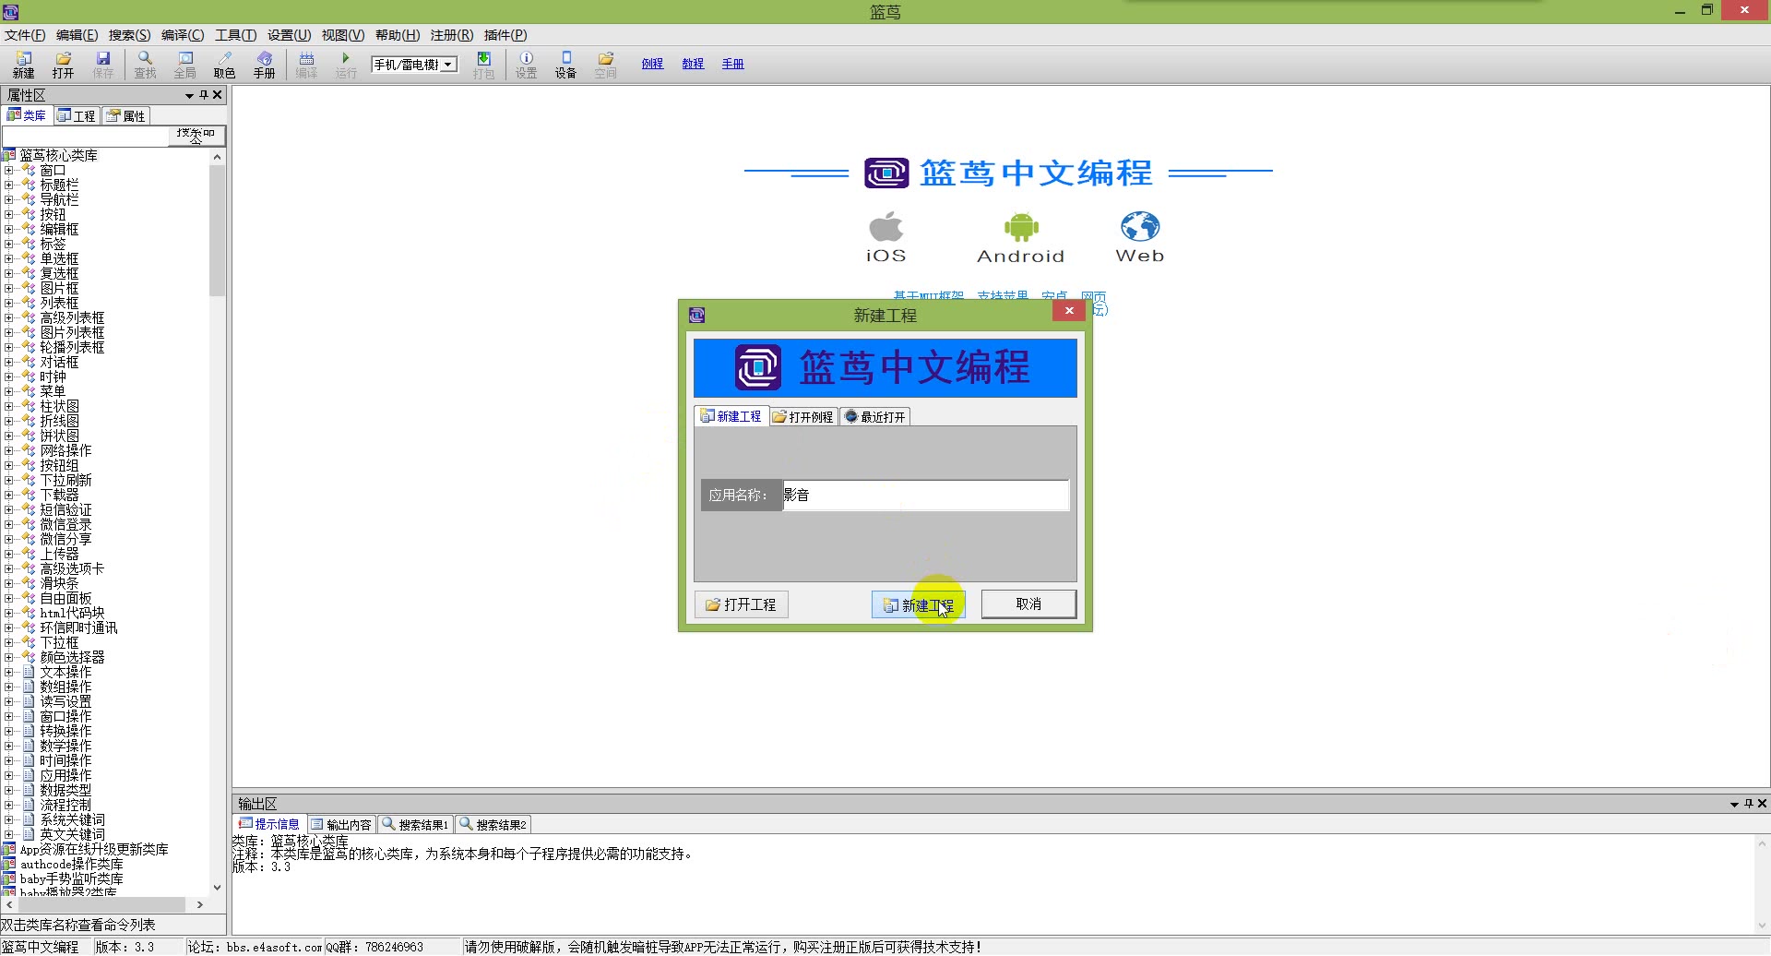Click the class library search box
Viewport: 1771px width, 956px height.
tap(85, 137)
